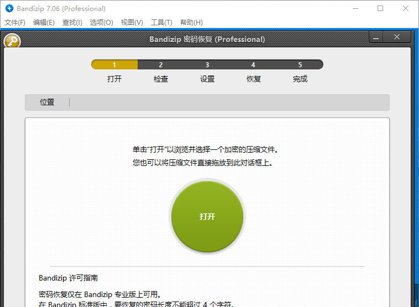Click the golden key icon
The height and width of the screenshot is (307, 419).
12,41
